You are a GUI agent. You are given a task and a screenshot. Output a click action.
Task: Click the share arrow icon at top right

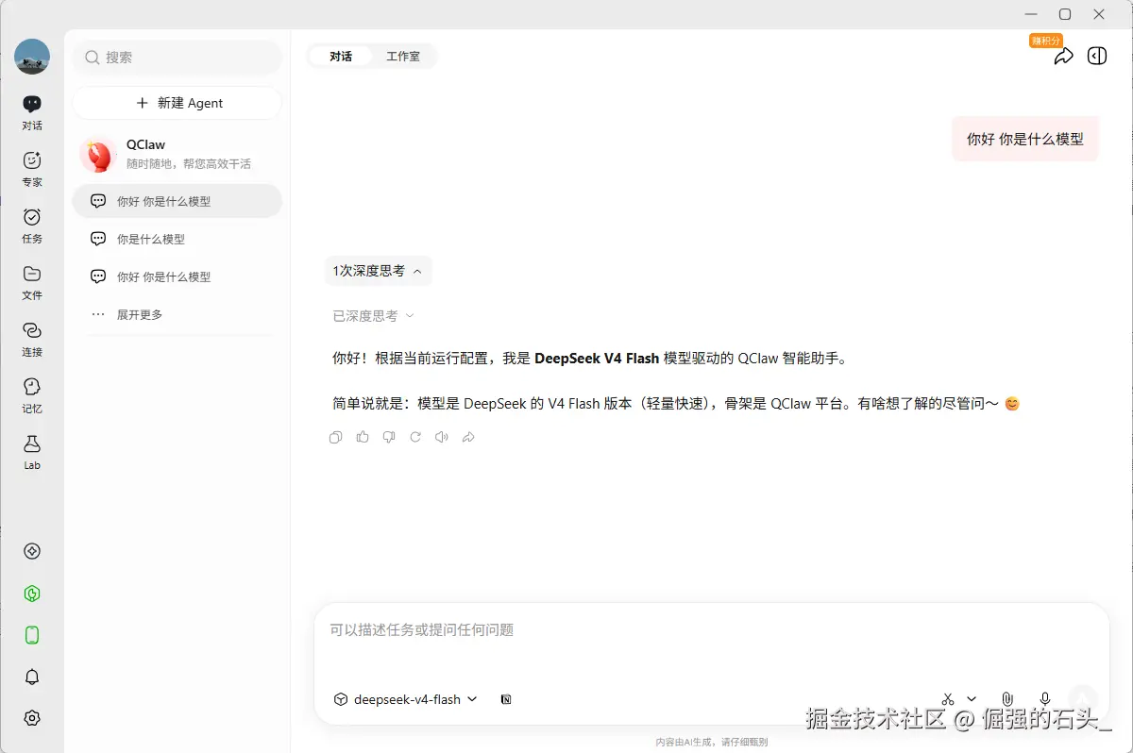tap(1063, 57)
